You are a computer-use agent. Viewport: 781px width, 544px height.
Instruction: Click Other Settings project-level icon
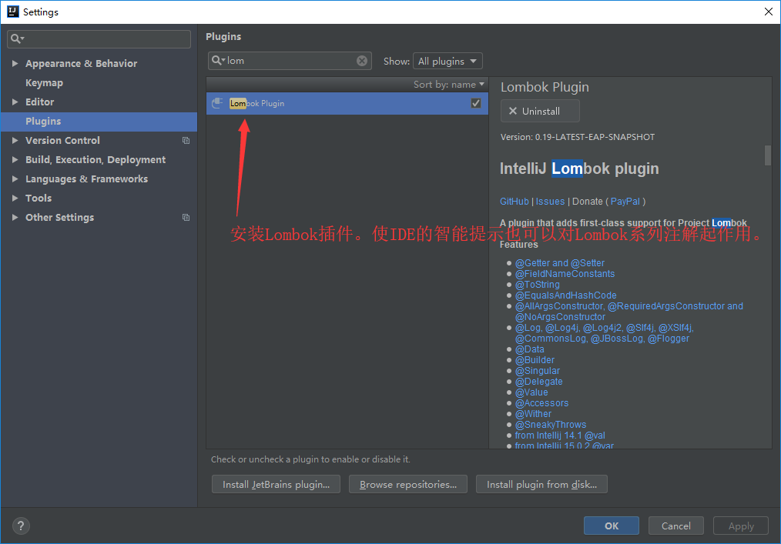click(186, 218)
